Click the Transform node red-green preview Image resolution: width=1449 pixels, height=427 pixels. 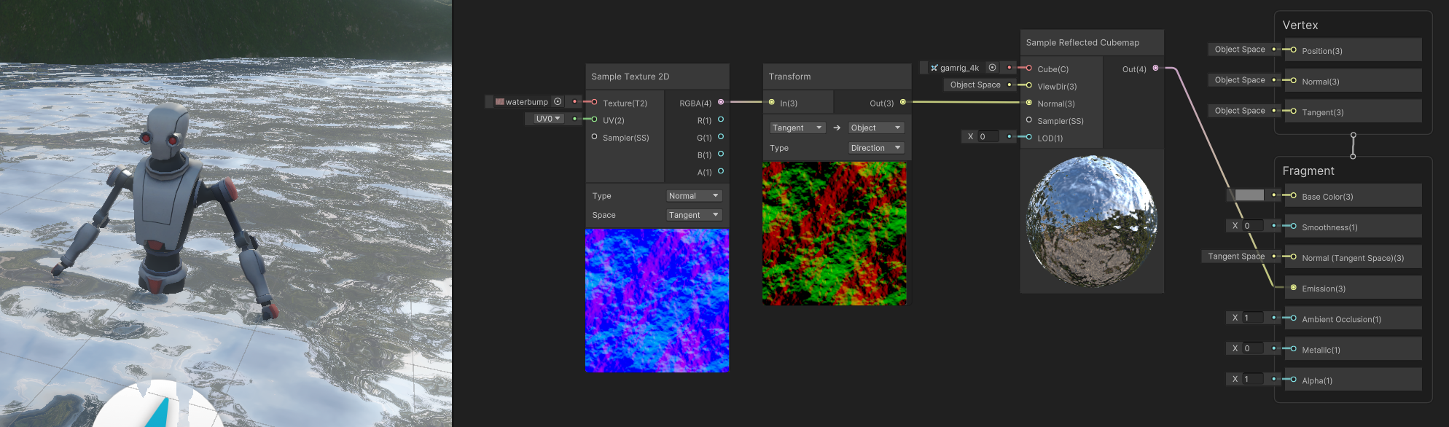click(x=835, y=233)
